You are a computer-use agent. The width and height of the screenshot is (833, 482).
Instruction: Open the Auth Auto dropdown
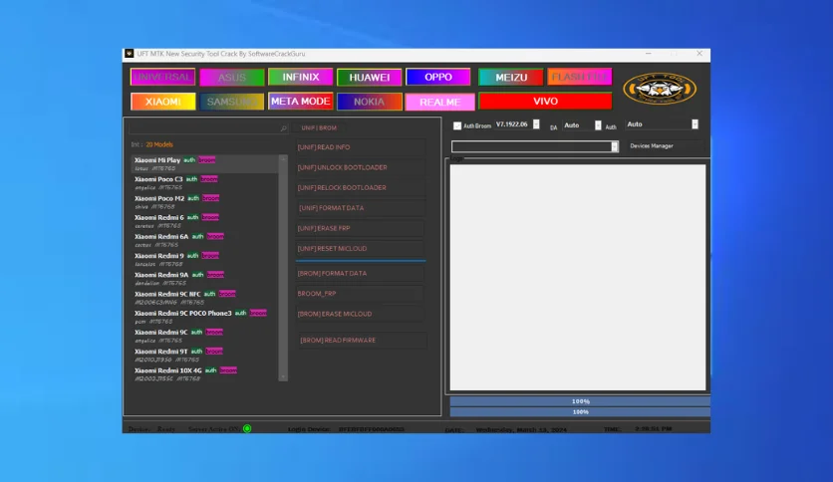[x=694, y=124]
